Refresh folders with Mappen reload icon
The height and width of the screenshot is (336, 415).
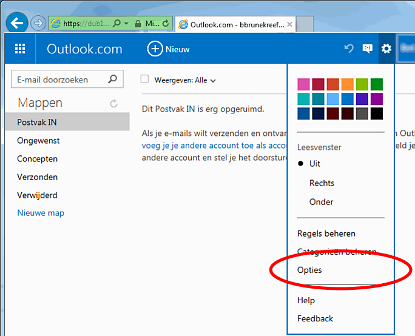tap(114, 104)
